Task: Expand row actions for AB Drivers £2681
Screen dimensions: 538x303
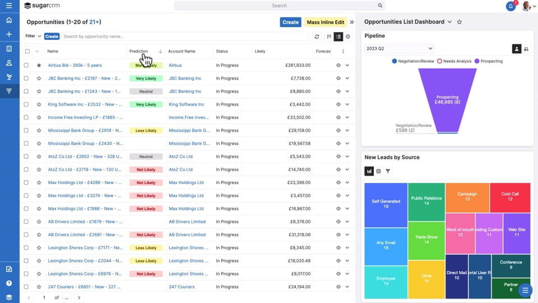Action: pos(347,235)
